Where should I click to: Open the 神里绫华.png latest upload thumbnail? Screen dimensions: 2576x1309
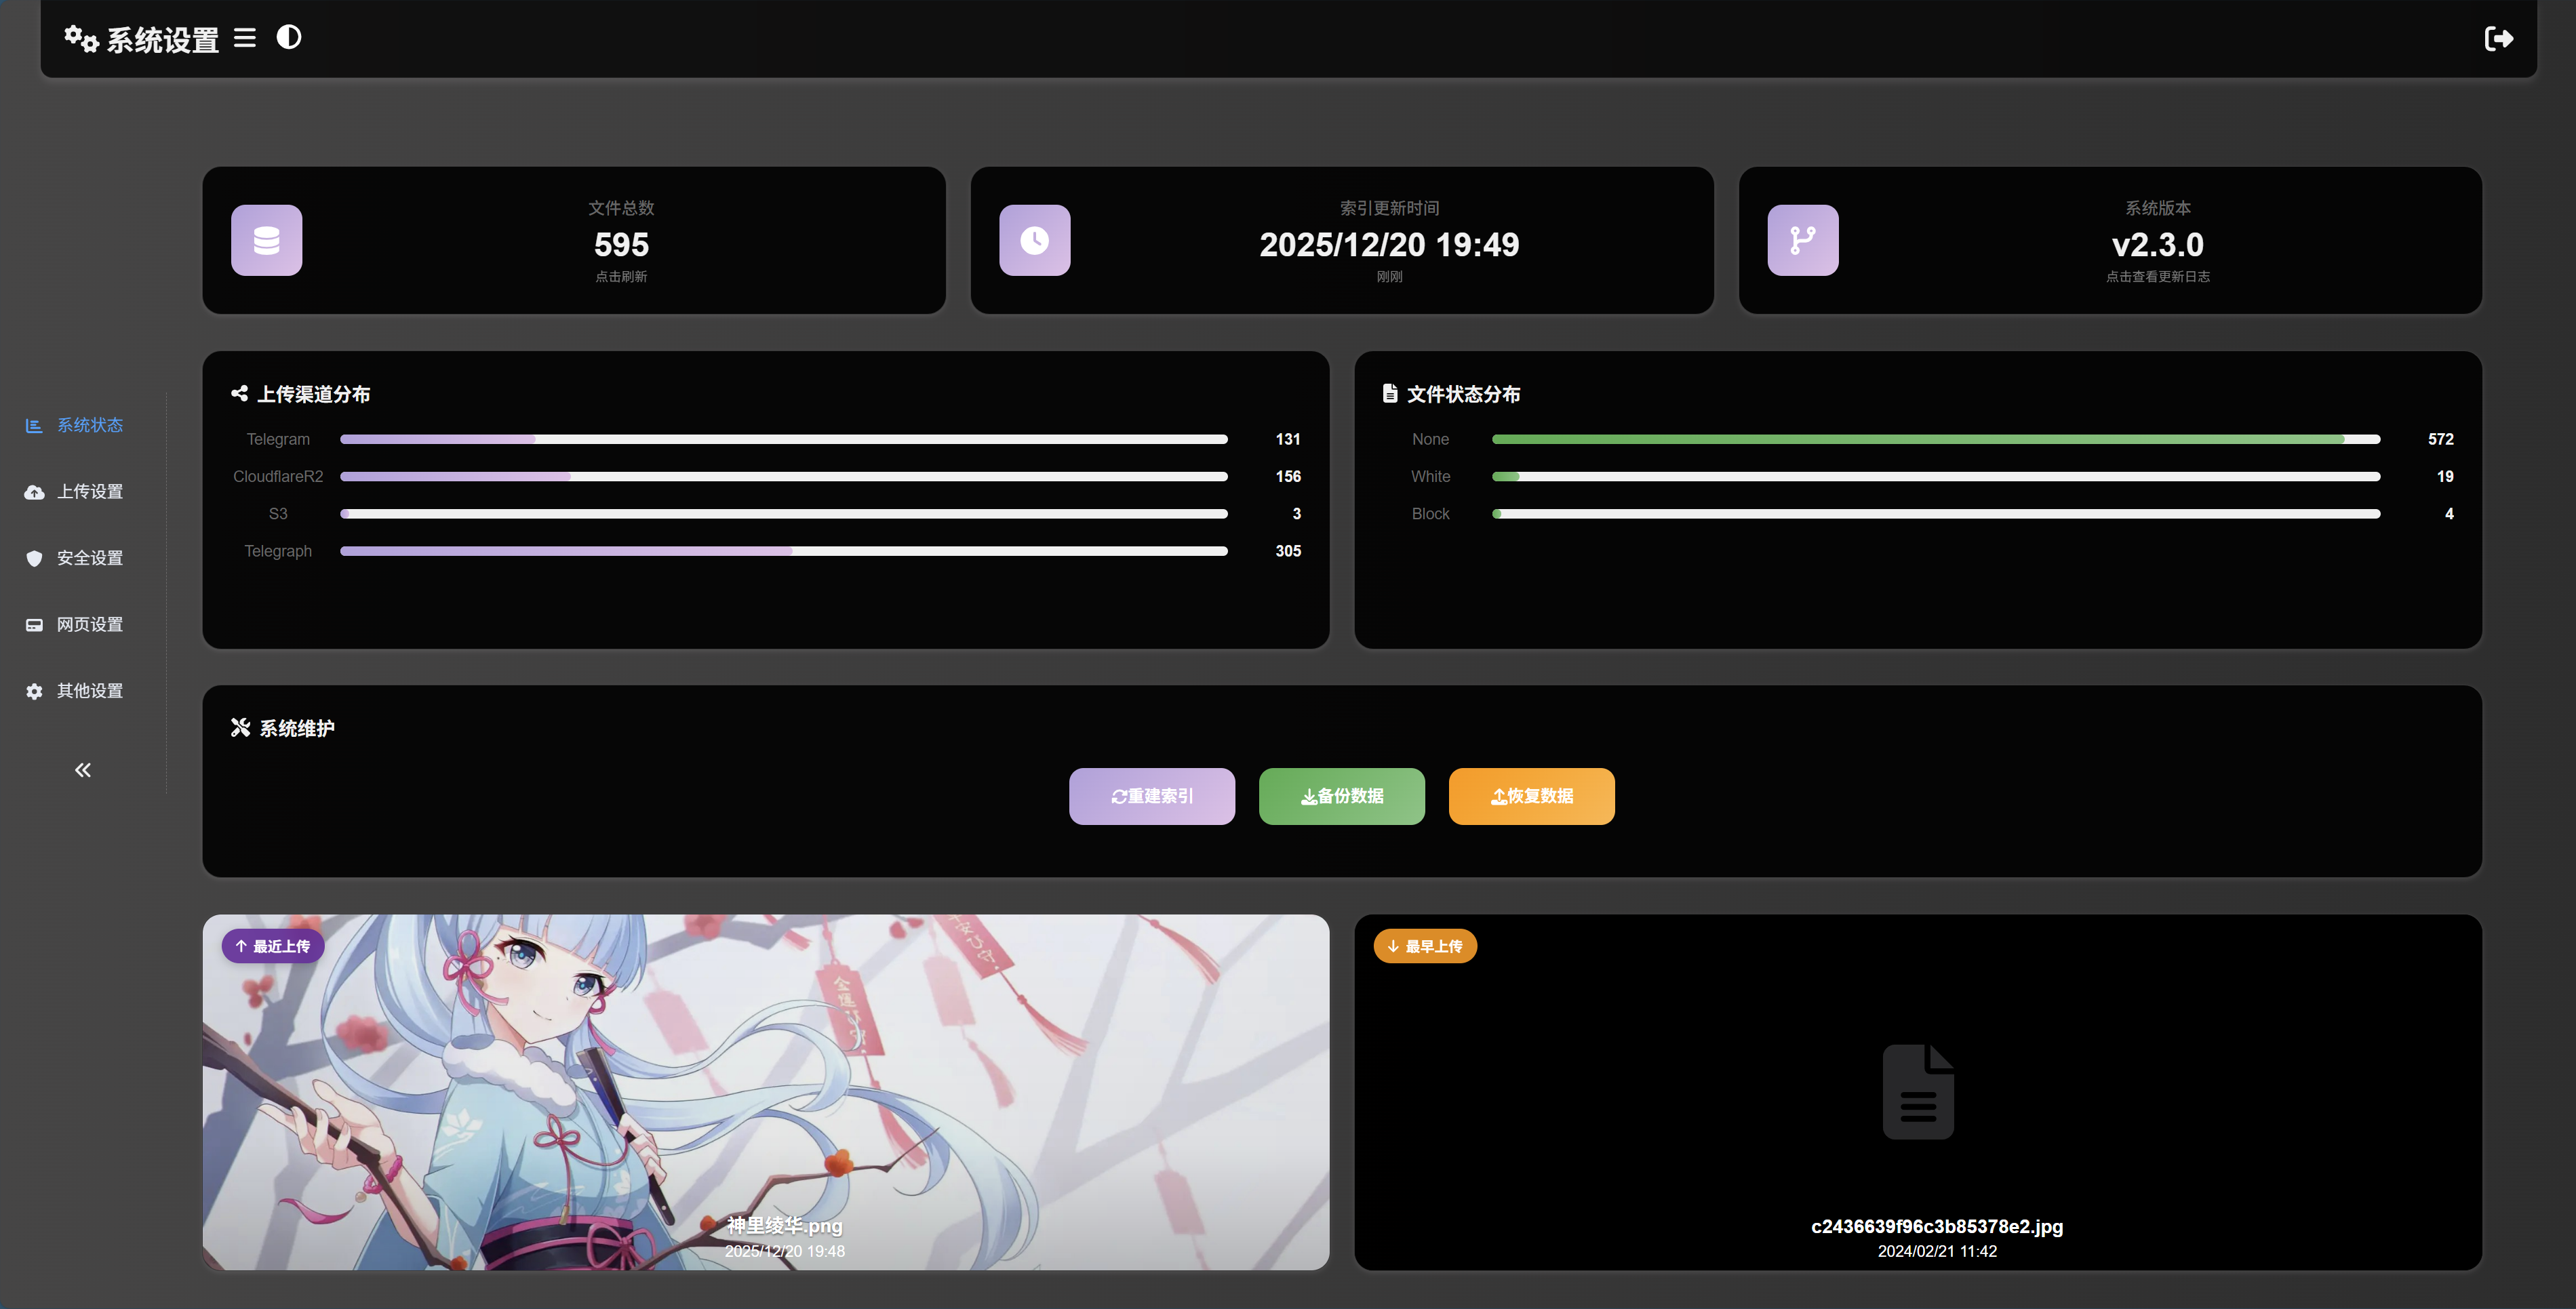pyautogui.click(x=766, y=1092)
